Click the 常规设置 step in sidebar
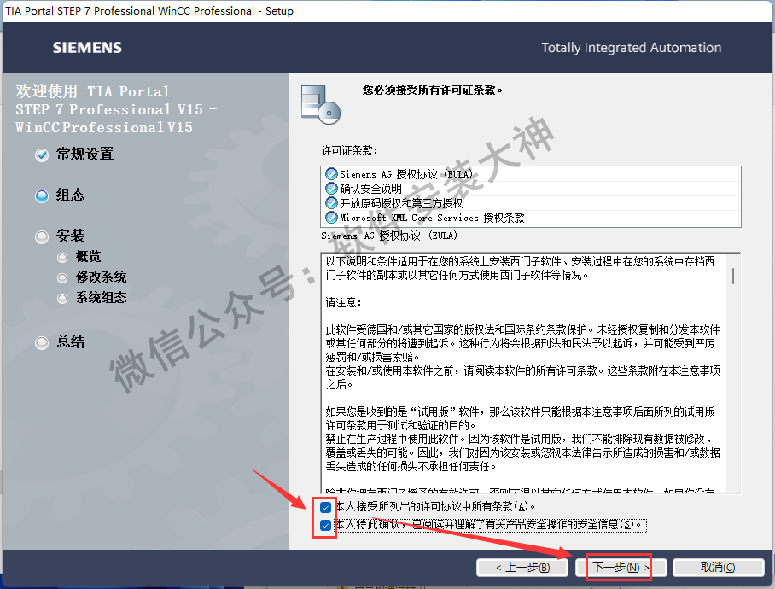 pos(85,155)
